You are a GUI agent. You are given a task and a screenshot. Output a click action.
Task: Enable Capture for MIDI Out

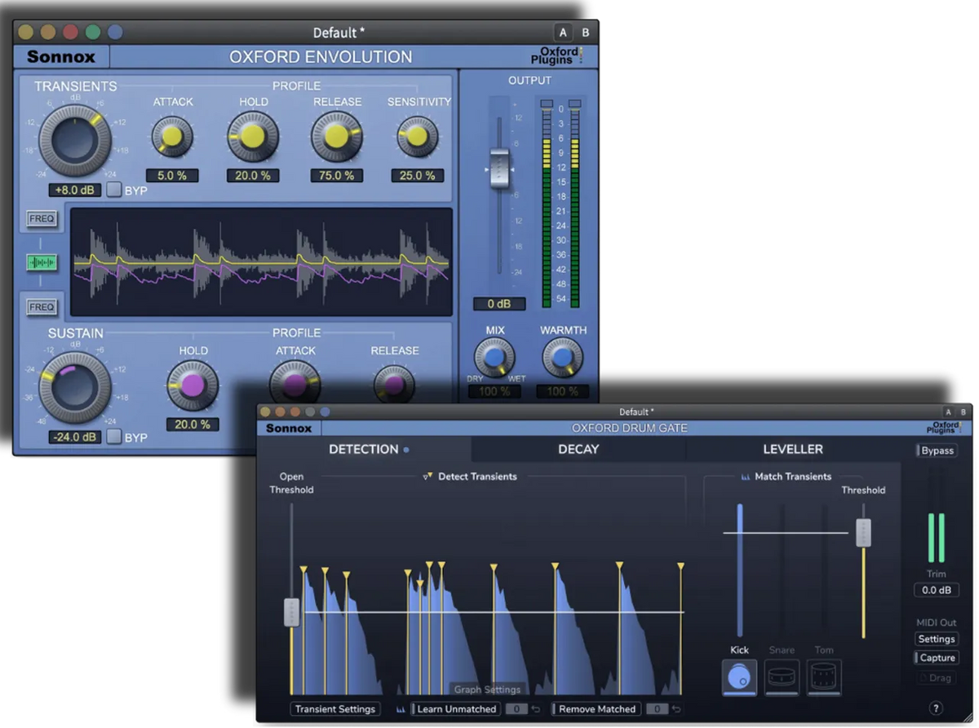pos(935,658)
